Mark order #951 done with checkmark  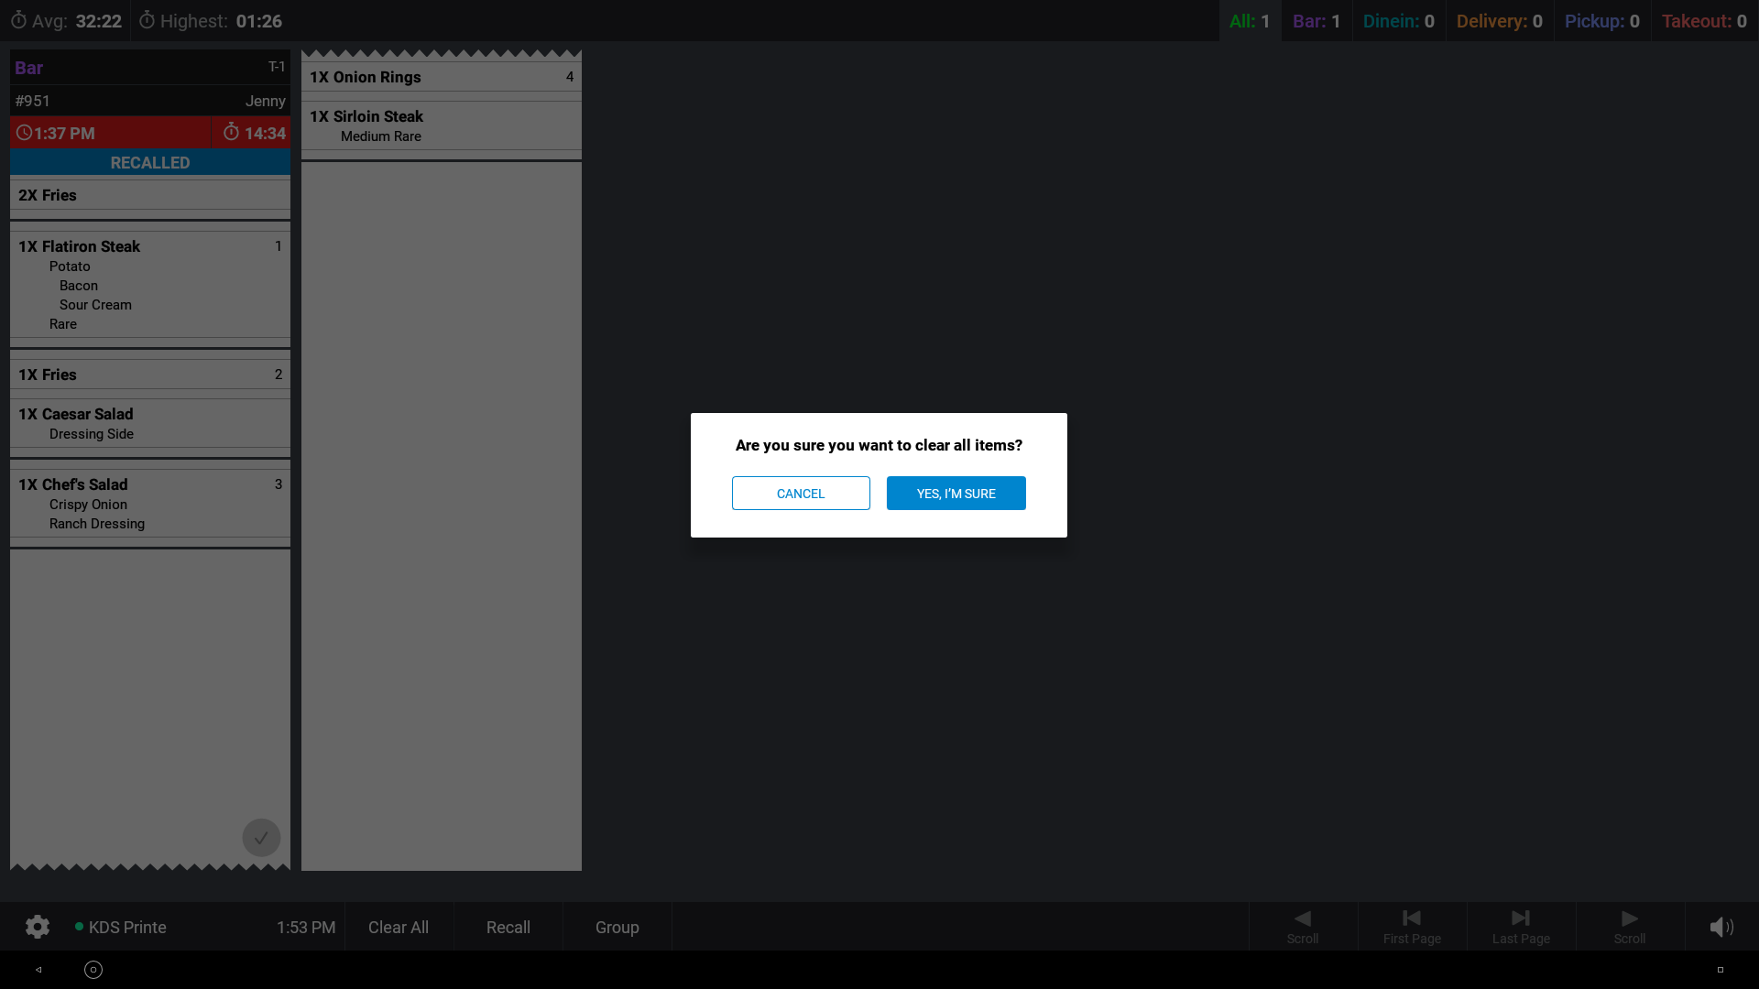coord(261,837)
